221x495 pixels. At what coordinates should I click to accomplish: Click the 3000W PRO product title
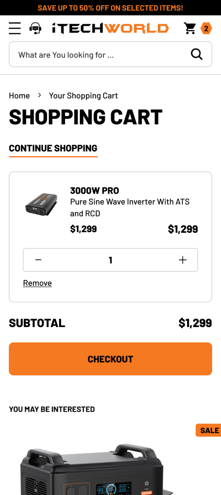point(95,191)
